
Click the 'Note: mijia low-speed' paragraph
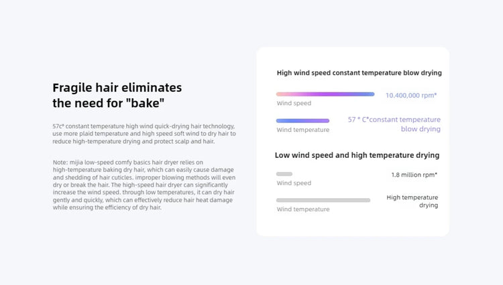144,185
